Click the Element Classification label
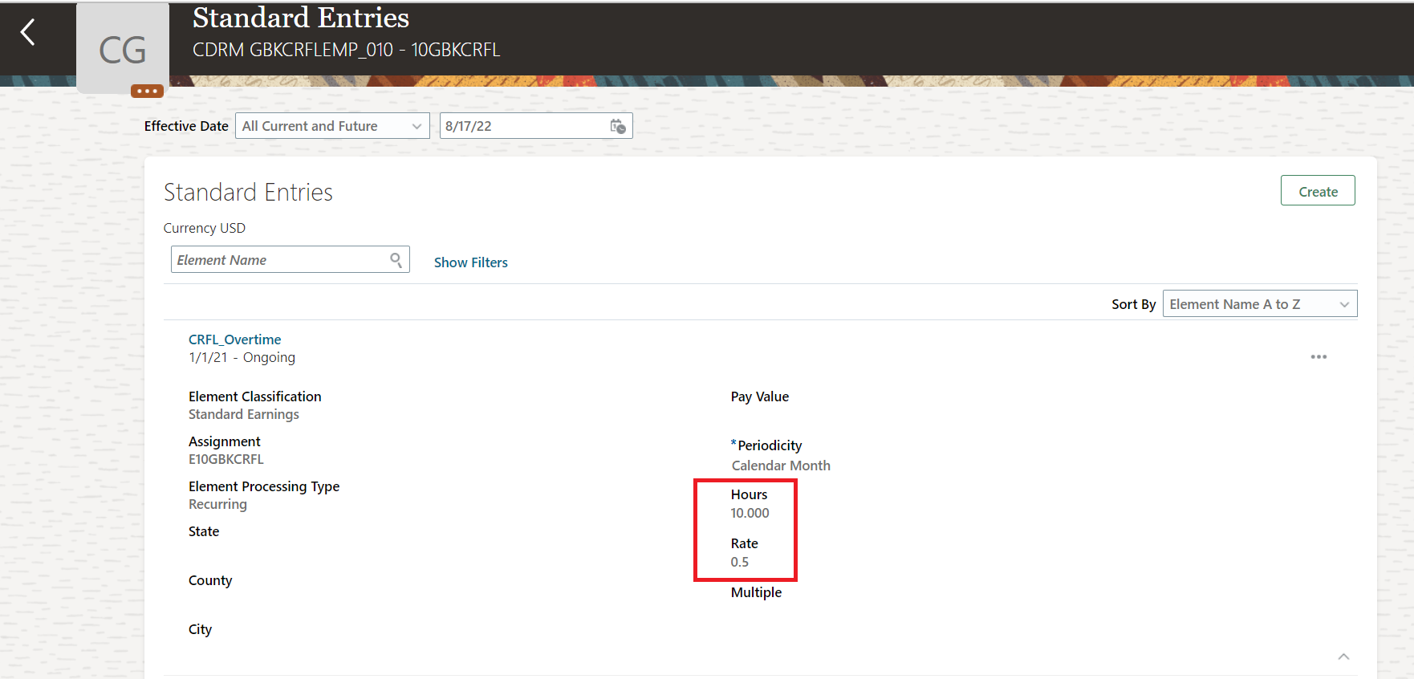 tap(255, 396)
